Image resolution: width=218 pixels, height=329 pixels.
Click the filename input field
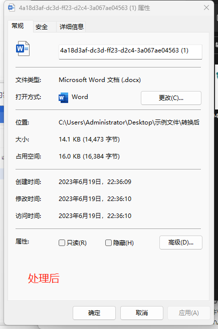click(x=130, y=51)
